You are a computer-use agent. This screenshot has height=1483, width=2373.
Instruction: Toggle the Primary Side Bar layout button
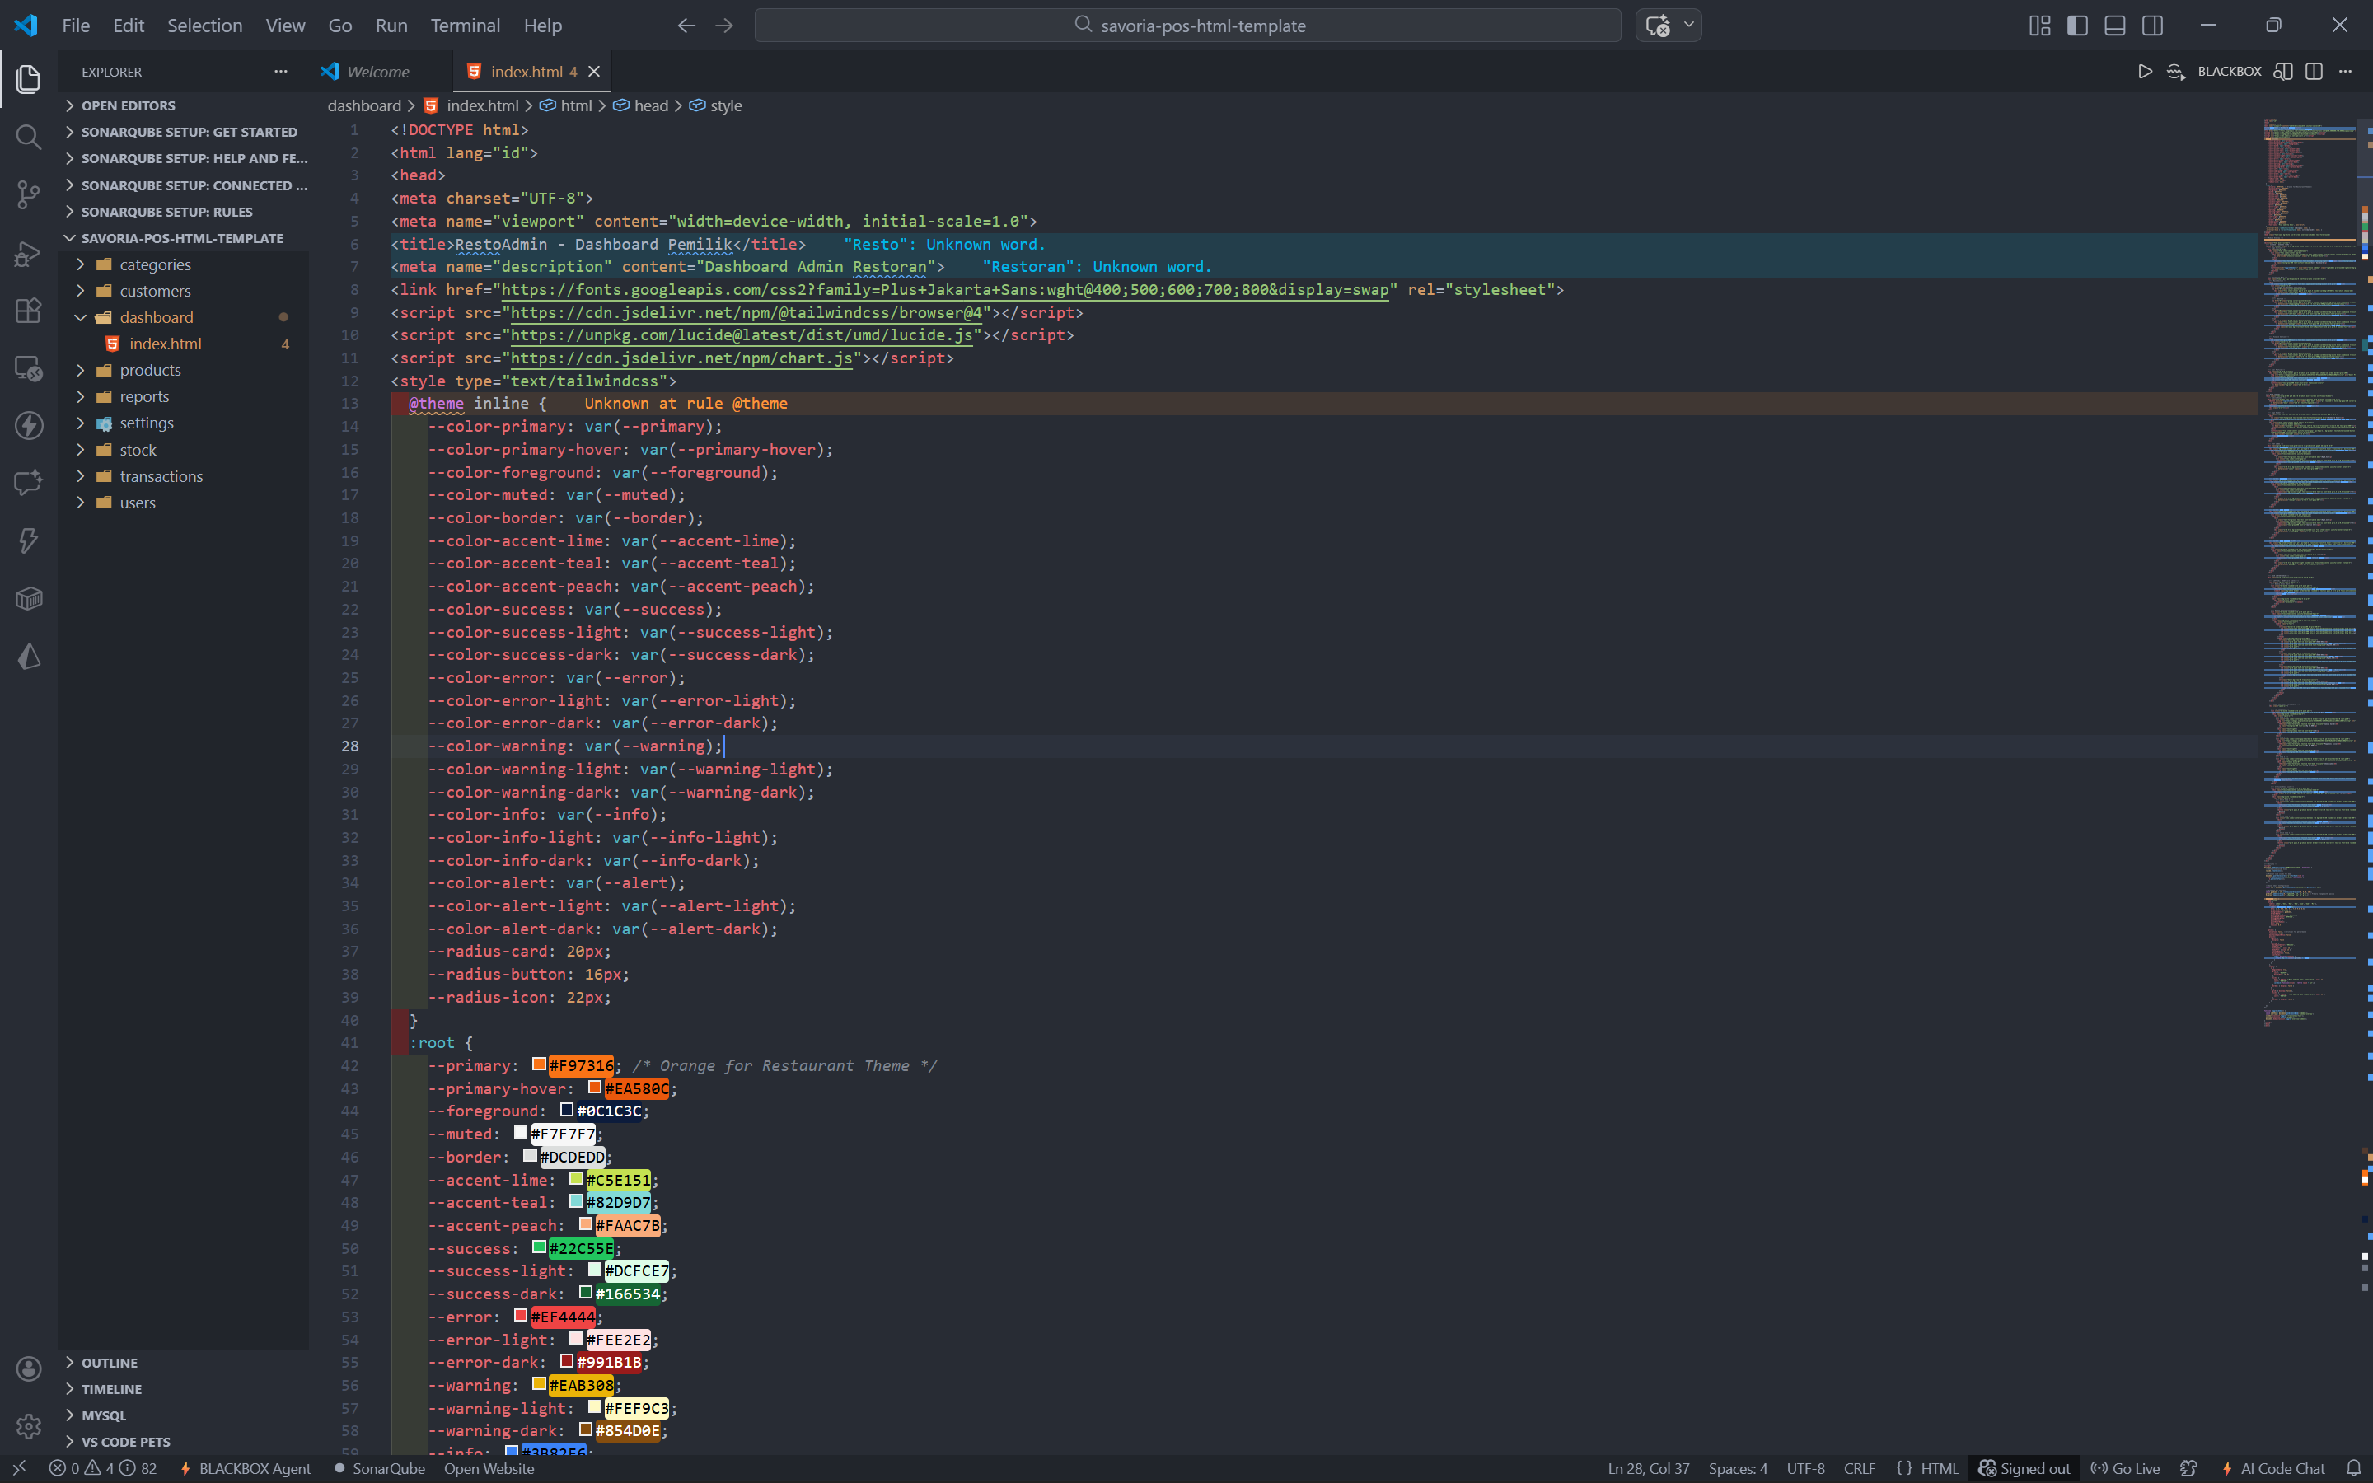(x=2077, y=26)
